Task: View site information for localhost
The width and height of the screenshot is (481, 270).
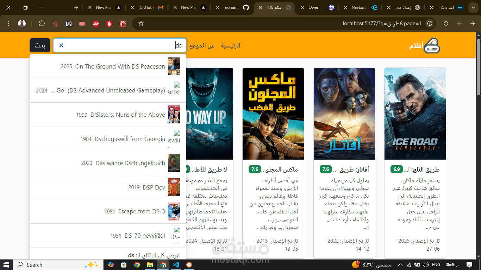Action: (430, 24)
